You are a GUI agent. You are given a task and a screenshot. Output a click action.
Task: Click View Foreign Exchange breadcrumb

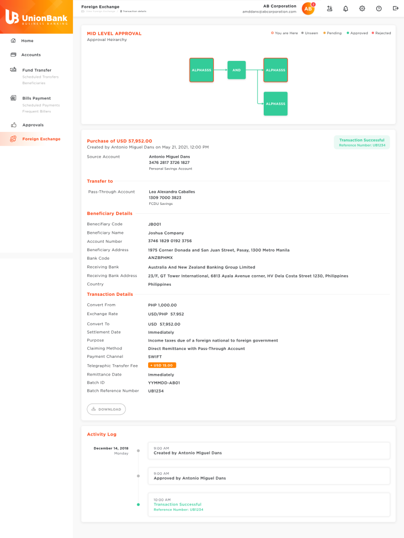100,11
